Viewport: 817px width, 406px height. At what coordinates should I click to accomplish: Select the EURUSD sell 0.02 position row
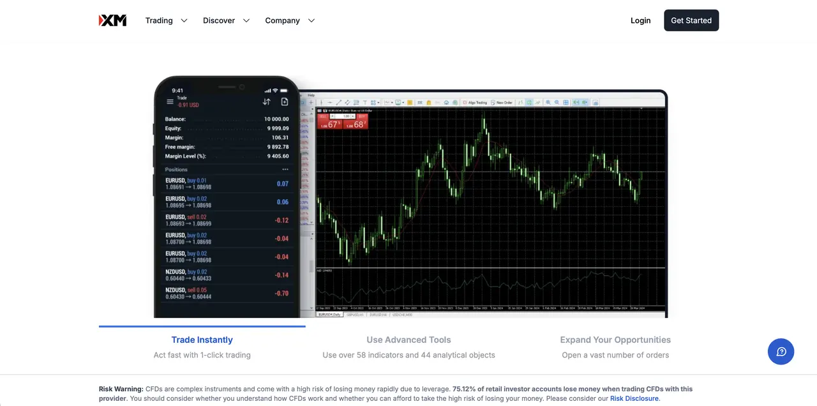pos(227,220)
